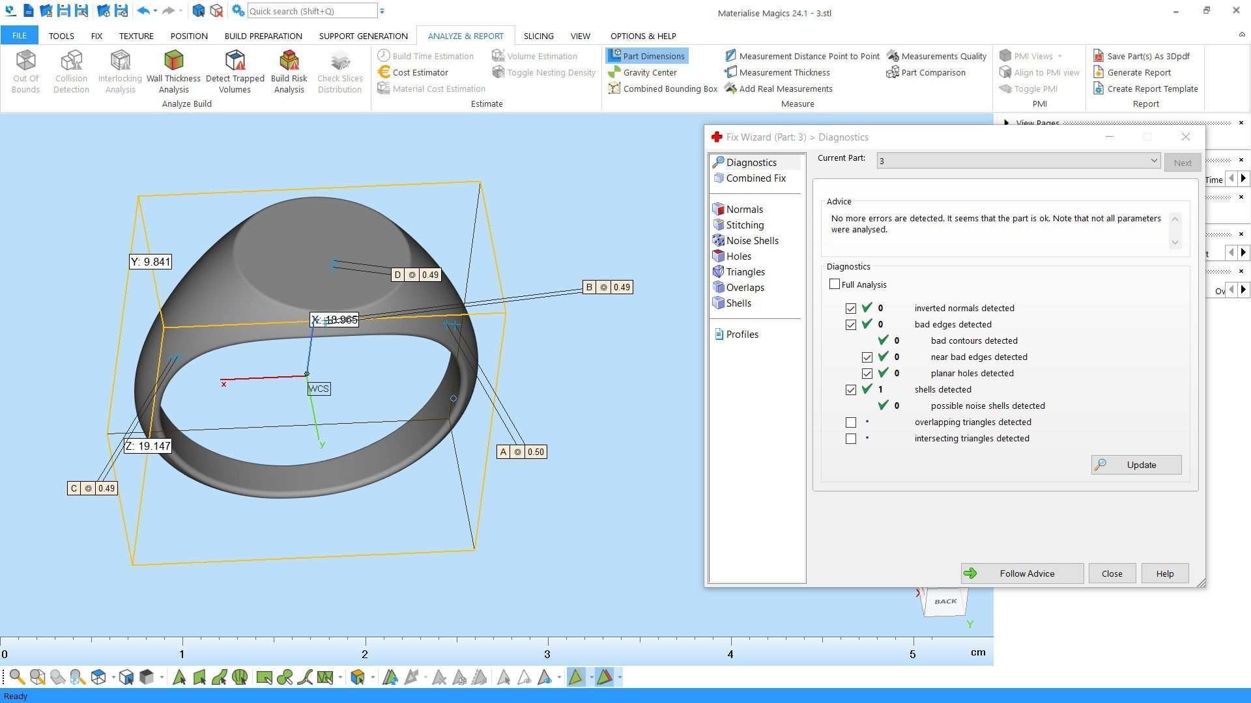The height and width of the screenshot is (703, 1251).
Task: Open the Undo history dropdown arrow
Action: [155, 11]
